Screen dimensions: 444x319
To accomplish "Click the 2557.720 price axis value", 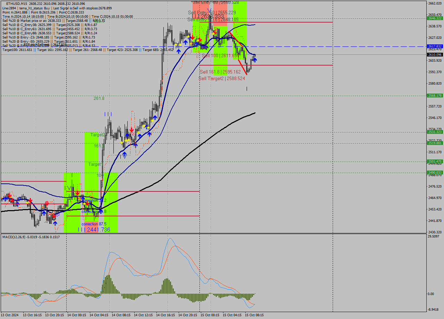I will (435, 106).
